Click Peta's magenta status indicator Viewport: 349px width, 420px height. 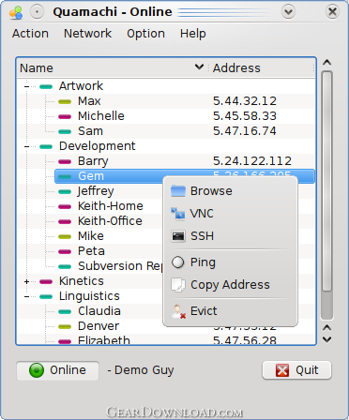[65, 251]
